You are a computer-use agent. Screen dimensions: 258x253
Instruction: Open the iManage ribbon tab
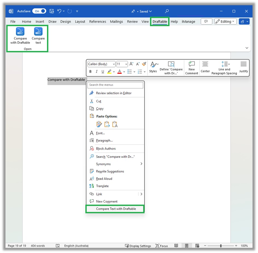189,22
